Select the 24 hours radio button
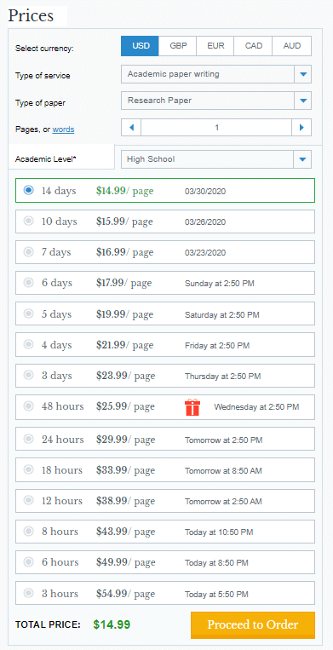Screen dimensions: 333x650 tap(28, 440)
